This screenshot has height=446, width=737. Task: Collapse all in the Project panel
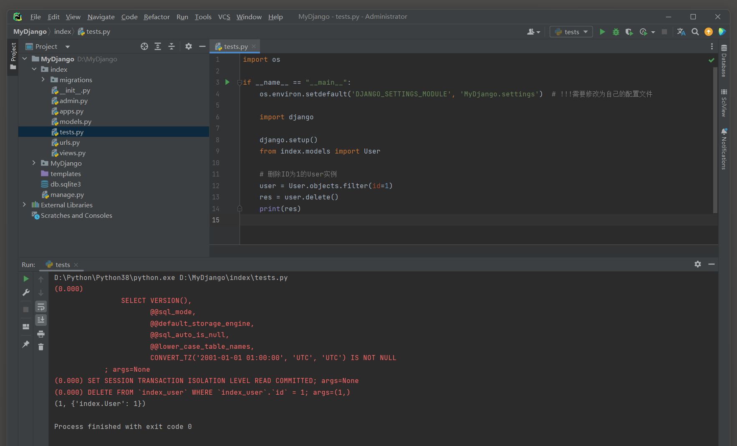(171, 46)
